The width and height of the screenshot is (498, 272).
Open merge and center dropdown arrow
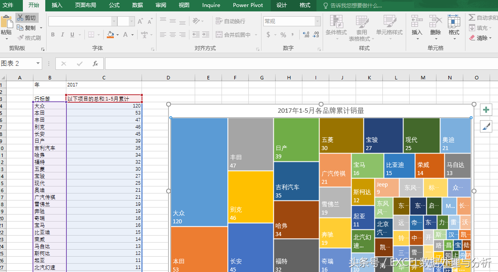coord(256,35)
